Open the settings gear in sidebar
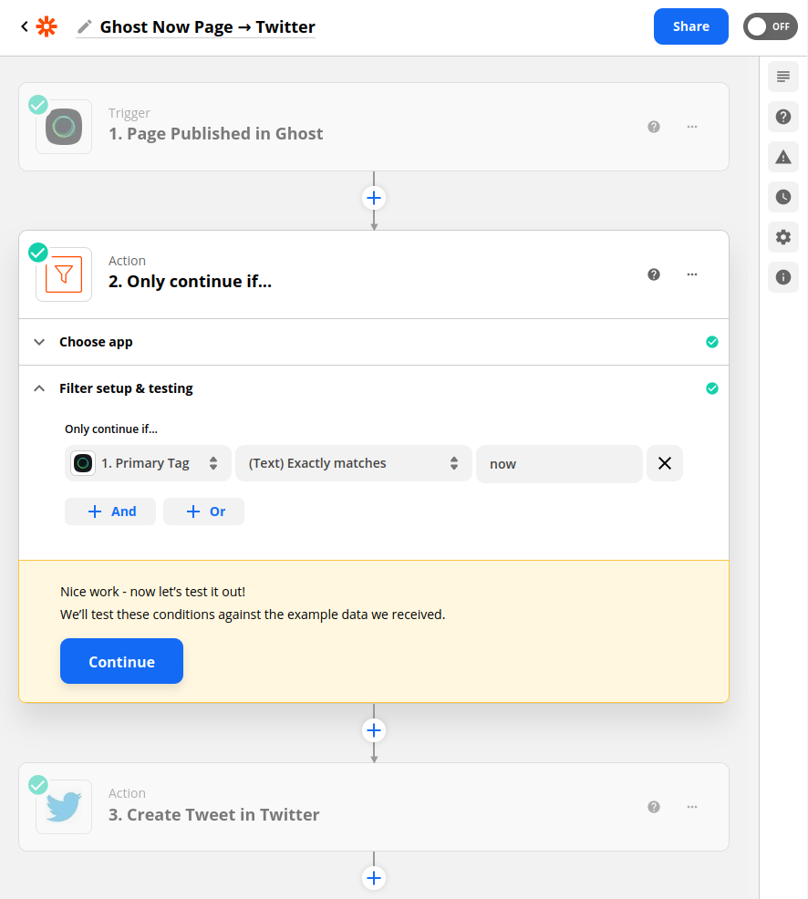The width and height of the screenshot is (808, 899). pyautogui.click(x=783, y=237)
